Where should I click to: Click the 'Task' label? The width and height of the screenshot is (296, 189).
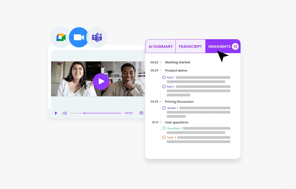[x=170, y=137]
